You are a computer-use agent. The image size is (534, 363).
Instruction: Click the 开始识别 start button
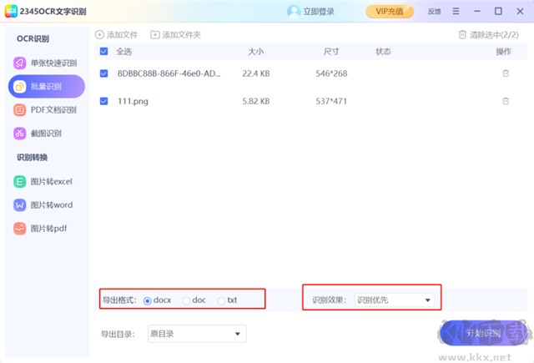click(x=483, y=333)
